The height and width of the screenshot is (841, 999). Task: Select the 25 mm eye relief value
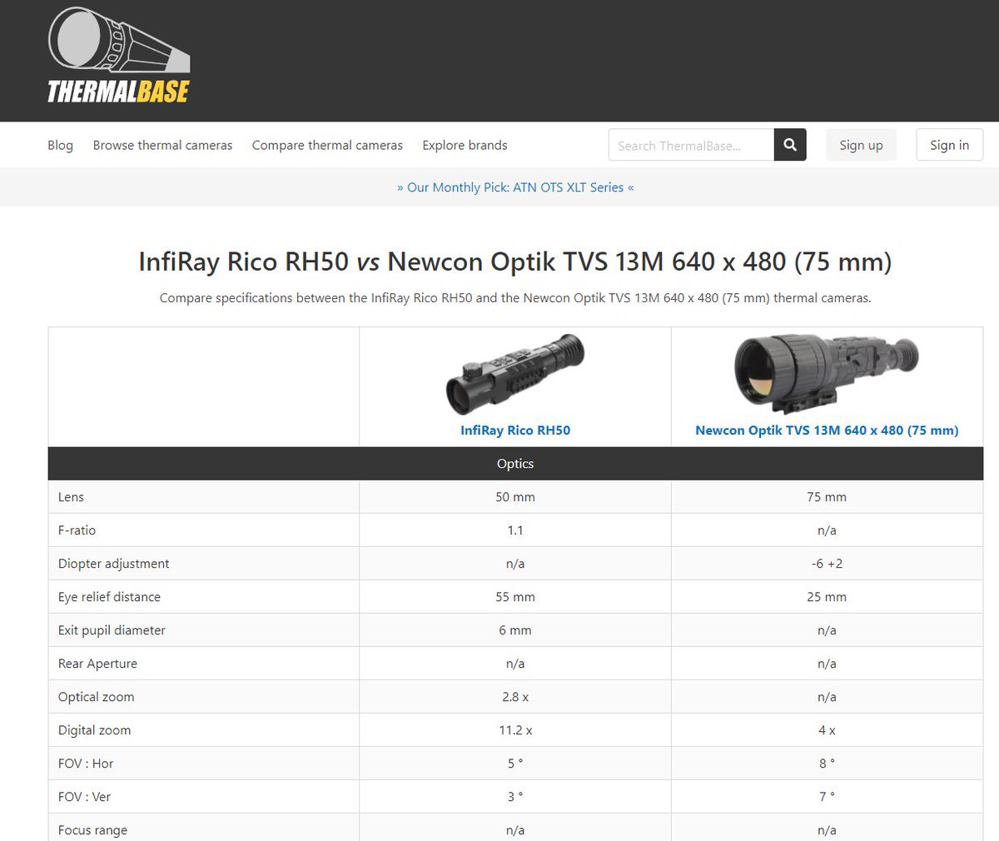(x=827, y=597)
